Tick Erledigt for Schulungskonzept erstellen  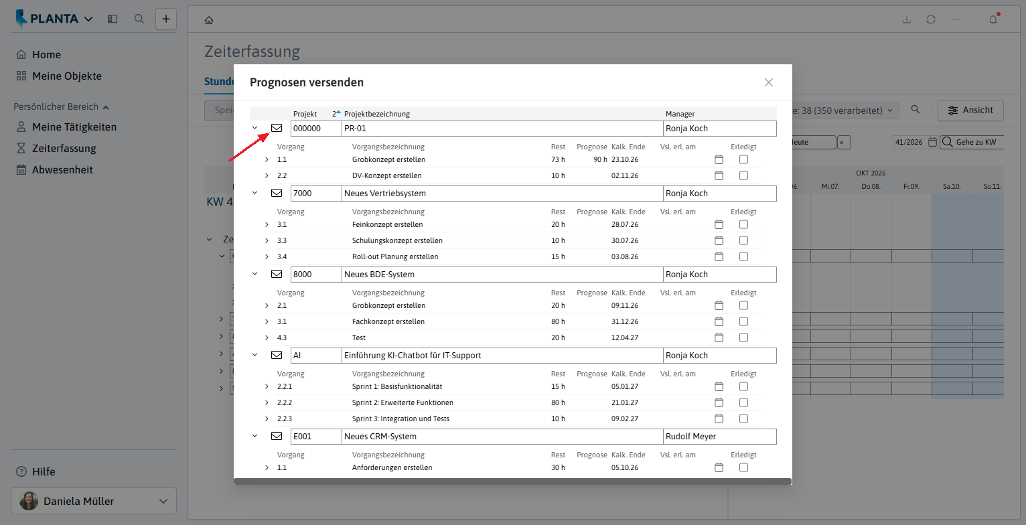[x=743, y=240]
